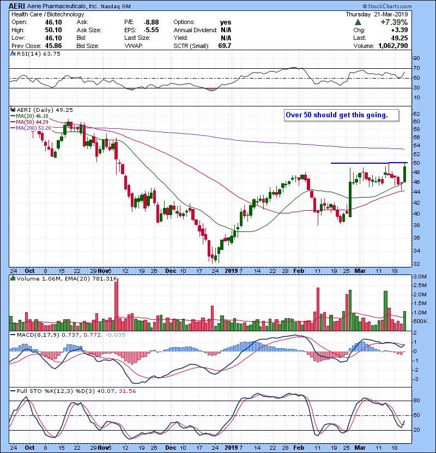Click the VWAP label

(x=134, y=46)
